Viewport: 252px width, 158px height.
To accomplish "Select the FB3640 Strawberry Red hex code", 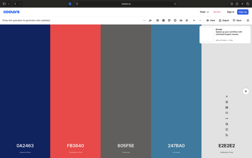I will (x=75, y=146).
